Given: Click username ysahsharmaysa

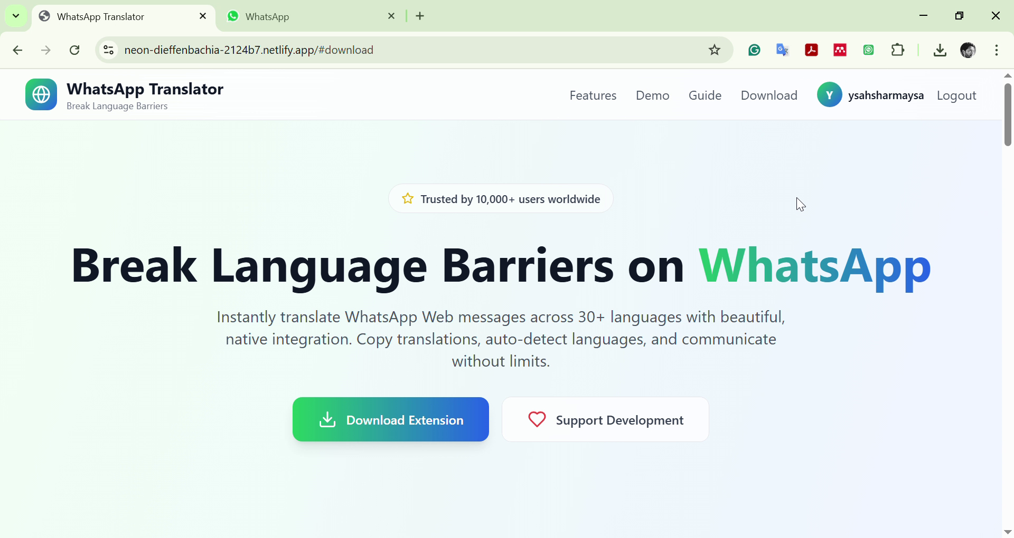Looking at the screenshot, I should (x=886, y=95).
